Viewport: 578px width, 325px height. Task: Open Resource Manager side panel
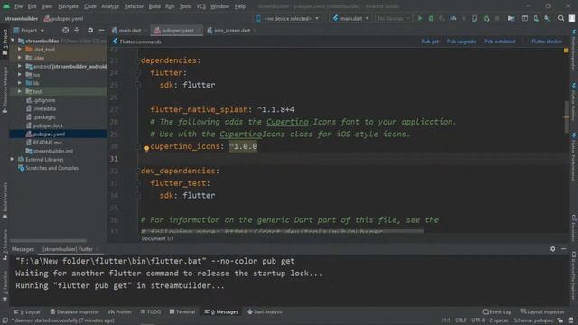point(5,89)
